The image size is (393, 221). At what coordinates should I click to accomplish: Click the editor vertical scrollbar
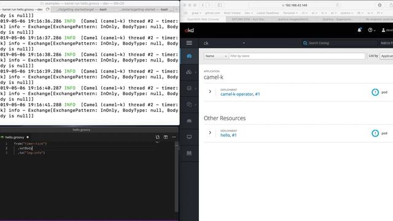click(x=176, y=177)
